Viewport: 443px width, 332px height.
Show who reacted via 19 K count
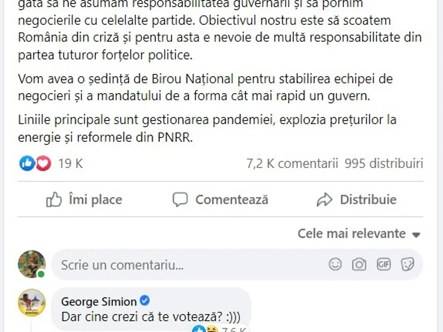click(x=70, y=163)
